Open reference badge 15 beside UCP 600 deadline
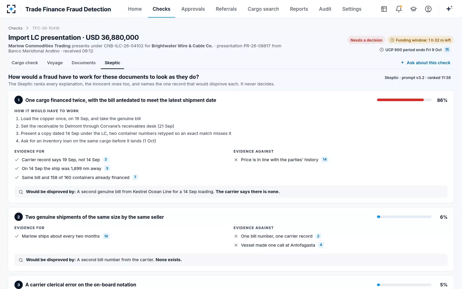Image resolution: width=462 pixels, height=289 pixels. click(447, 49)
